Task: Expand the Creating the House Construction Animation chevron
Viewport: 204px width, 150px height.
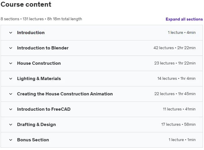Action: tap(11, 94)
